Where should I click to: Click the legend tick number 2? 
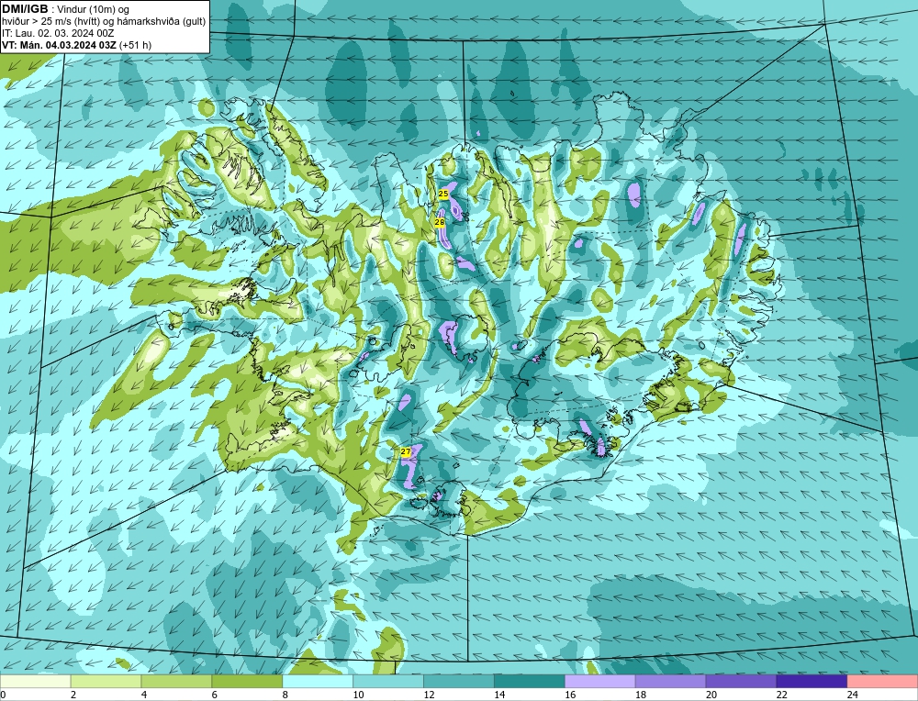pos(73,695)
